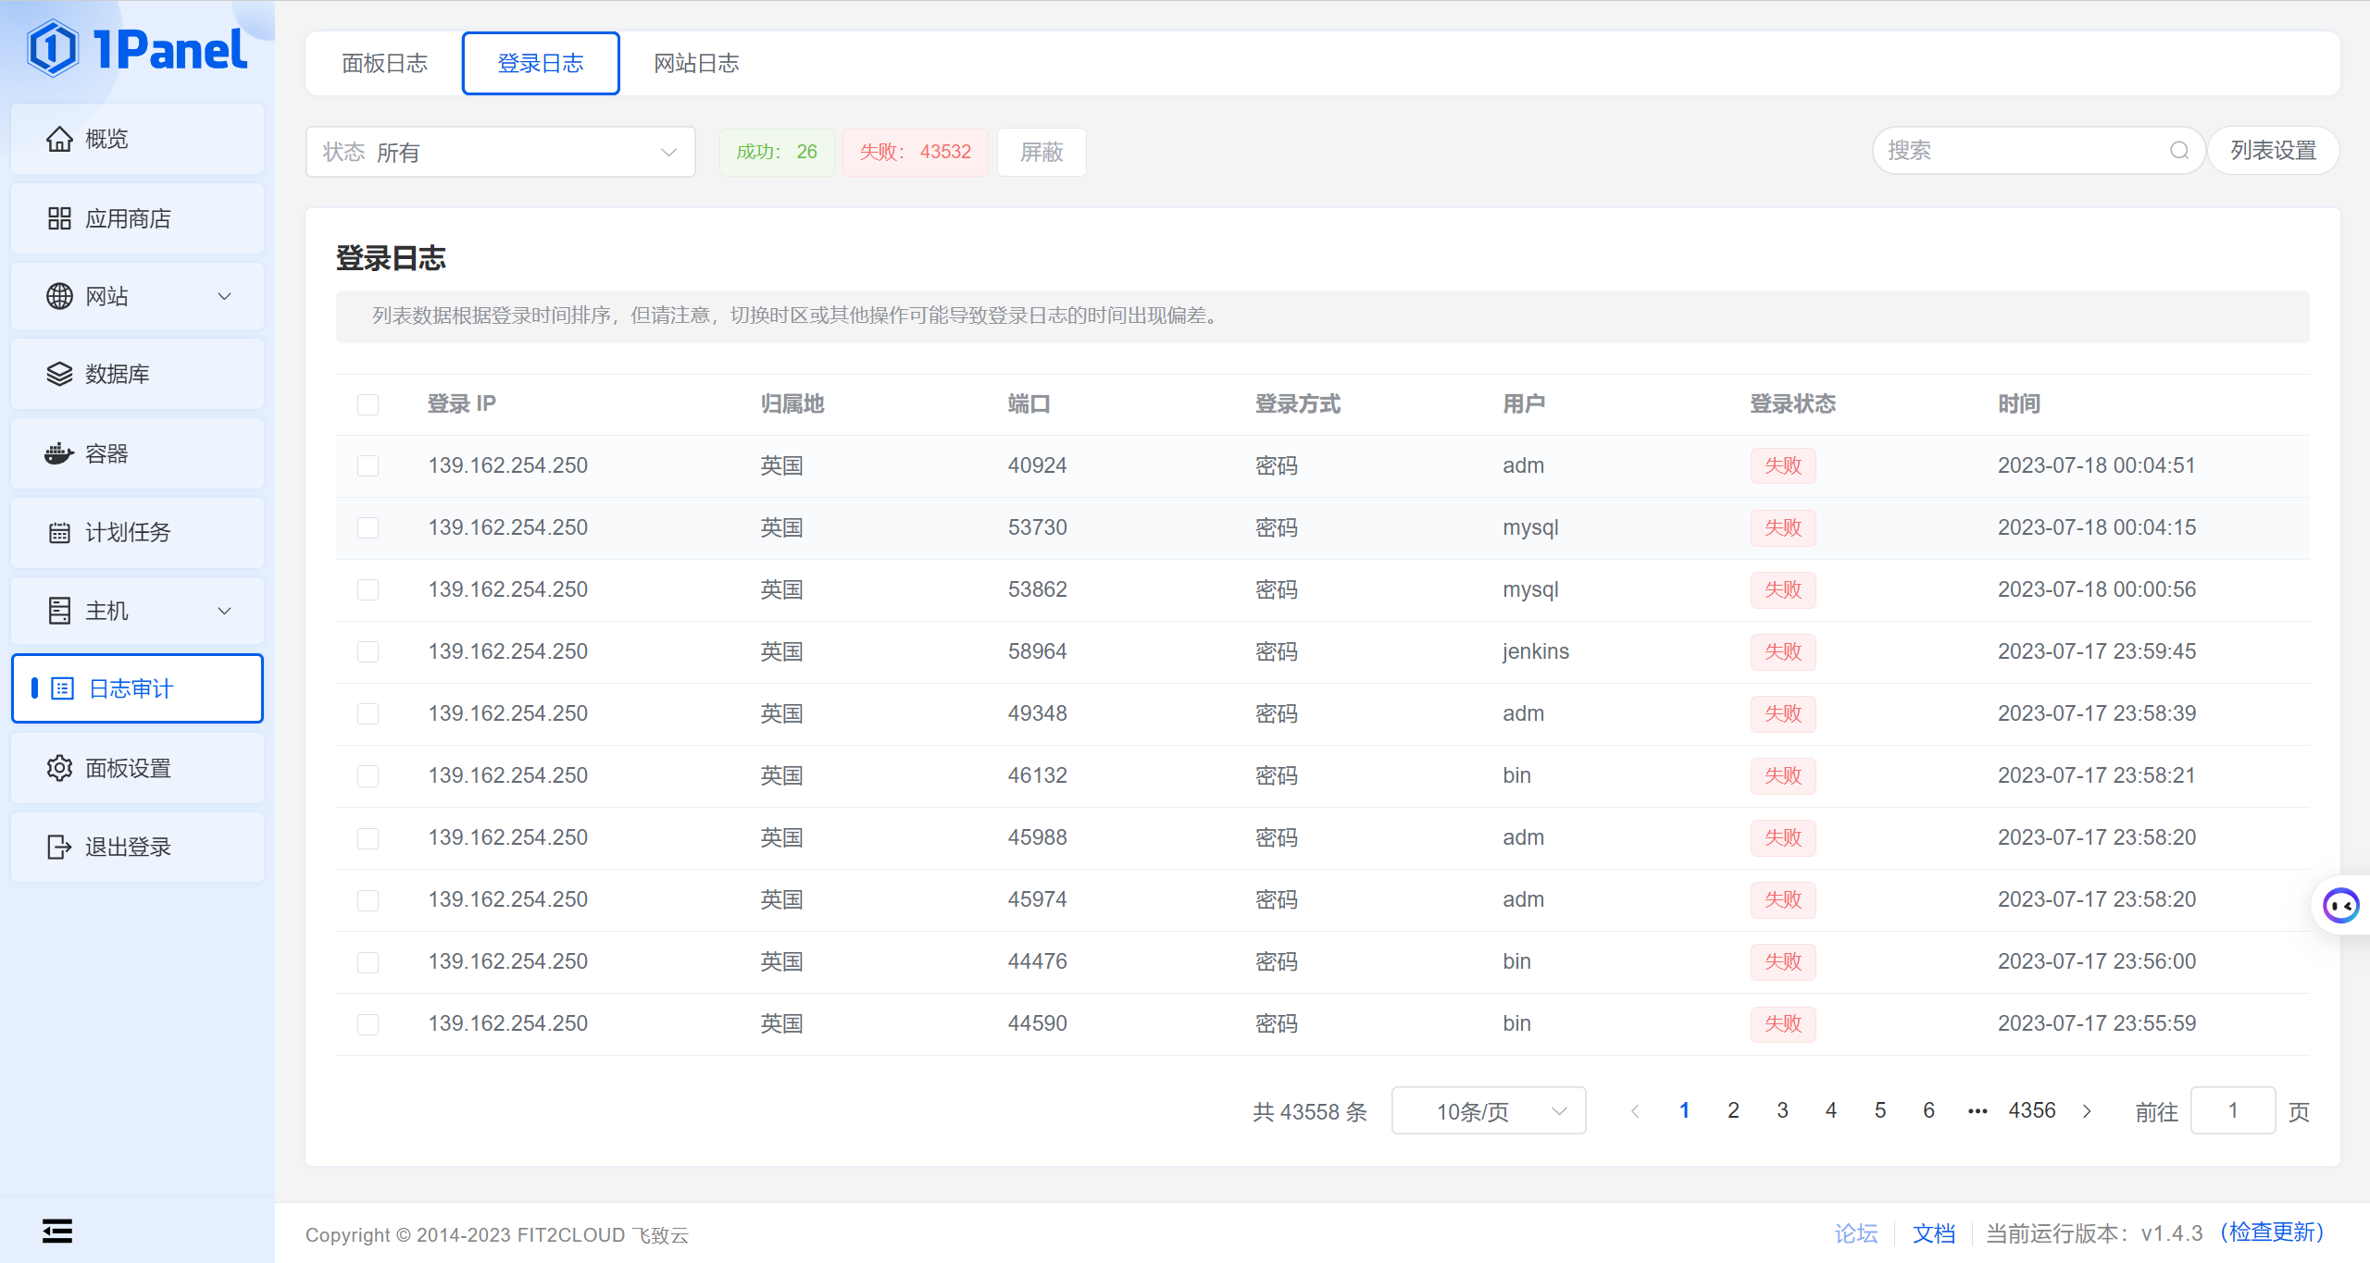Expand the 网站 sidebar menu
The image size is (2370, 1263).
click(137, 296)
